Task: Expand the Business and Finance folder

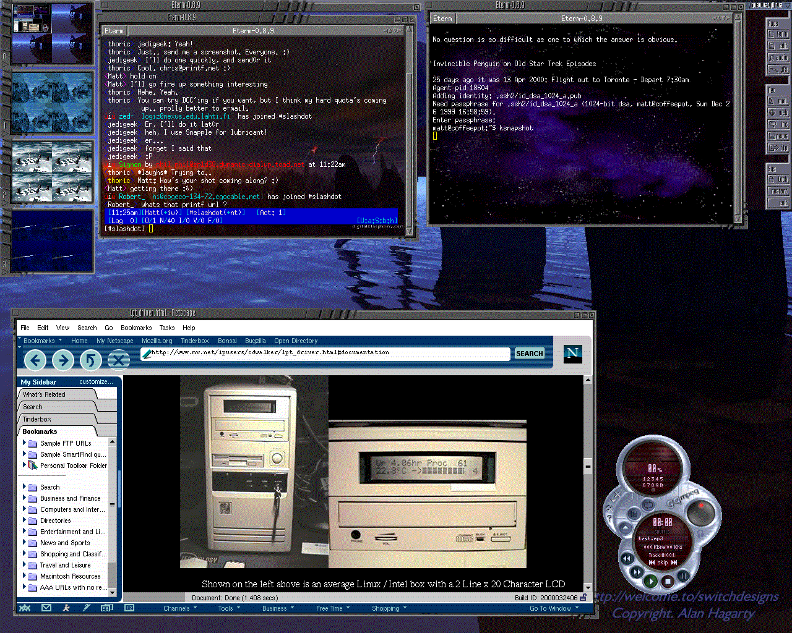Action: [25, 498]
